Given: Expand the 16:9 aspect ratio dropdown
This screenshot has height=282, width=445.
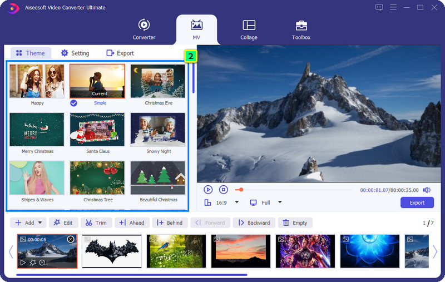Looking at the screenshot, I should pos(237,202).
